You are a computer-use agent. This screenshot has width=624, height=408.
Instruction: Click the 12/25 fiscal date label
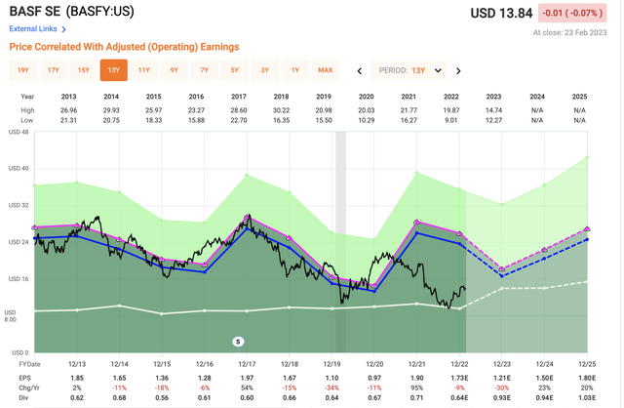[587, 364]
